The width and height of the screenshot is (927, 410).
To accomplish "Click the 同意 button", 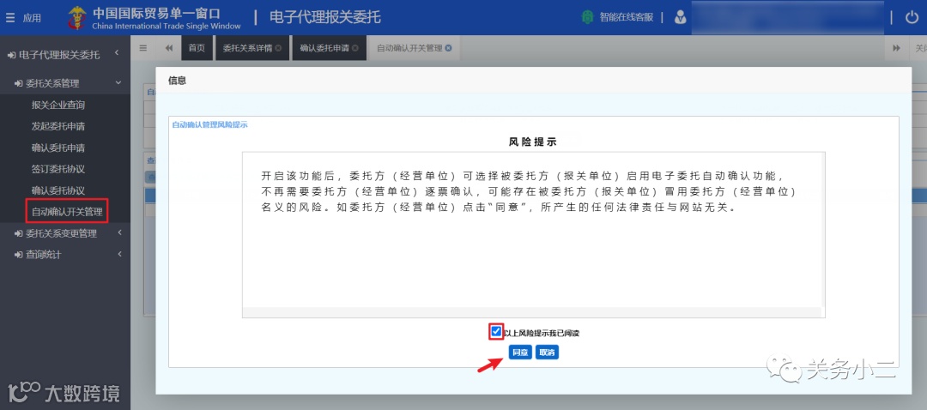I will point(520,353).
